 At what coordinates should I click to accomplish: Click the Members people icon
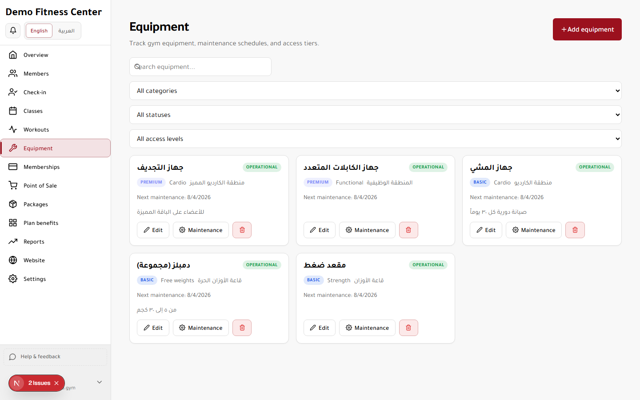coord(13,74)
